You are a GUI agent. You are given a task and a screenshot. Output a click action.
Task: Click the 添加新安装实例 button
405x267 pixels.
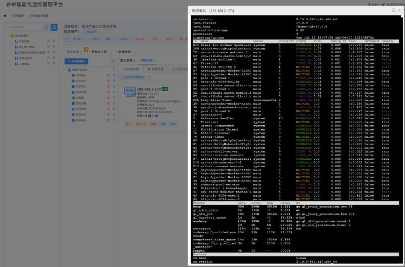132,77
